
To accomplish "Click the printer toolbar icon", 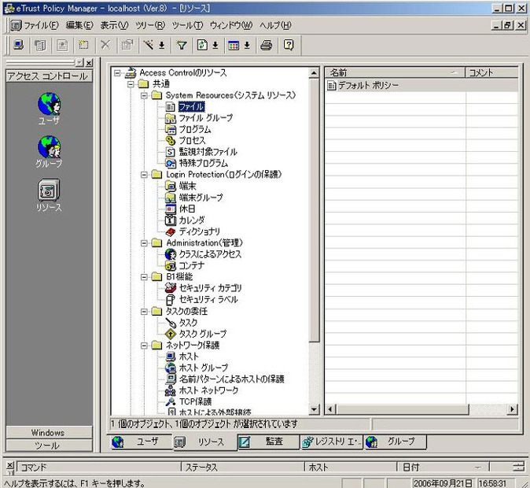I will [267, 45].
